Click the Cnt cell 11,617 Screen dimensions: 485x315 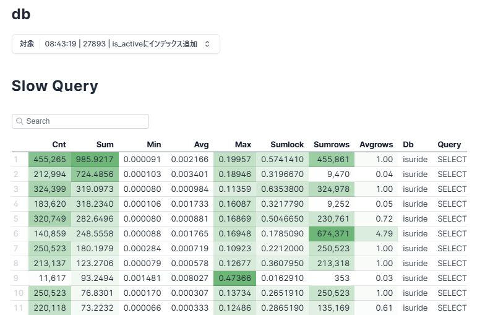point(49,278)
